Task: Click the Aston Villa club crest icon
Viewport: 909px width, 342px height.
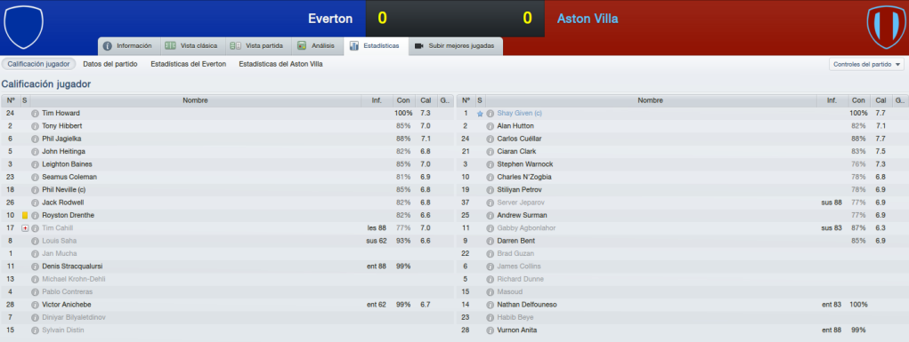Action: click(886, 27)
